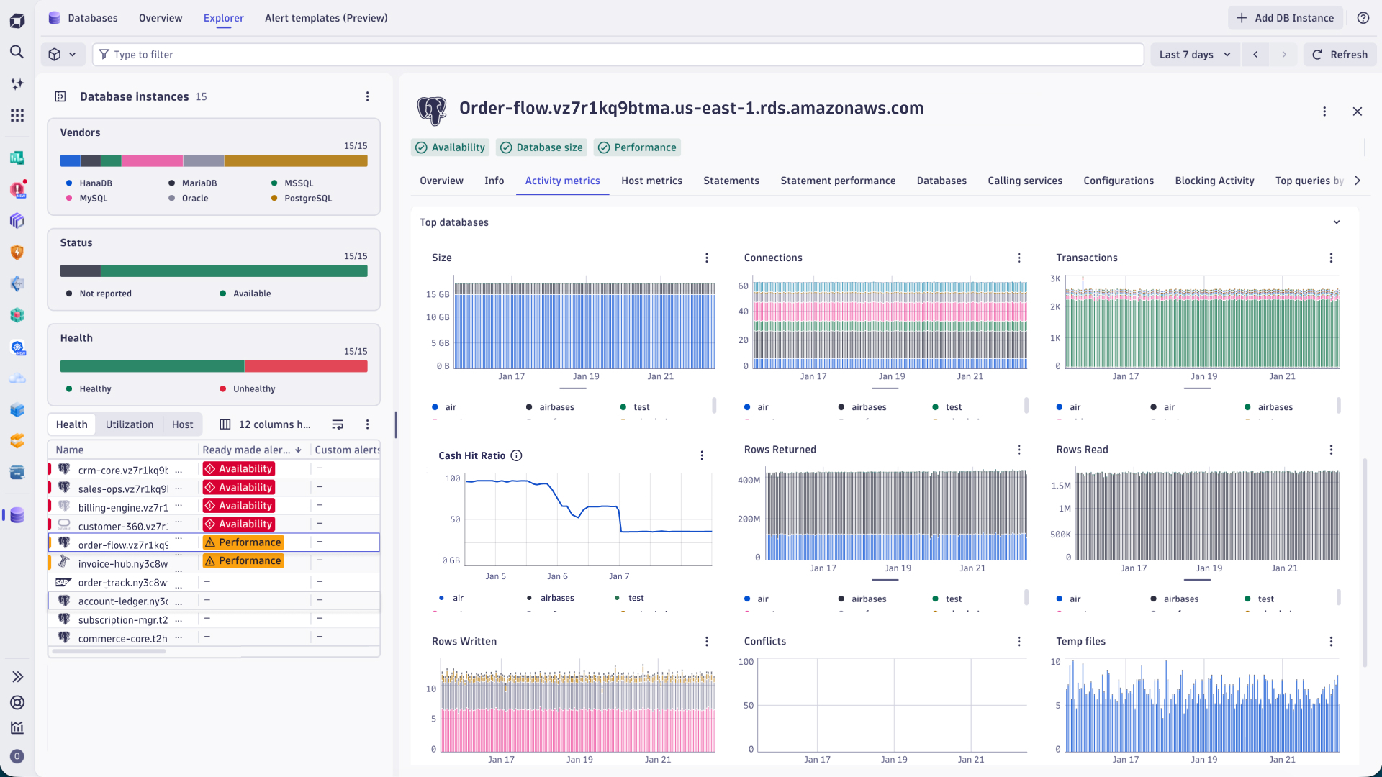Open the Last 7 days timeframe dropdown
This screenshot has width=1382, height=777.
tap(1194, 54)
